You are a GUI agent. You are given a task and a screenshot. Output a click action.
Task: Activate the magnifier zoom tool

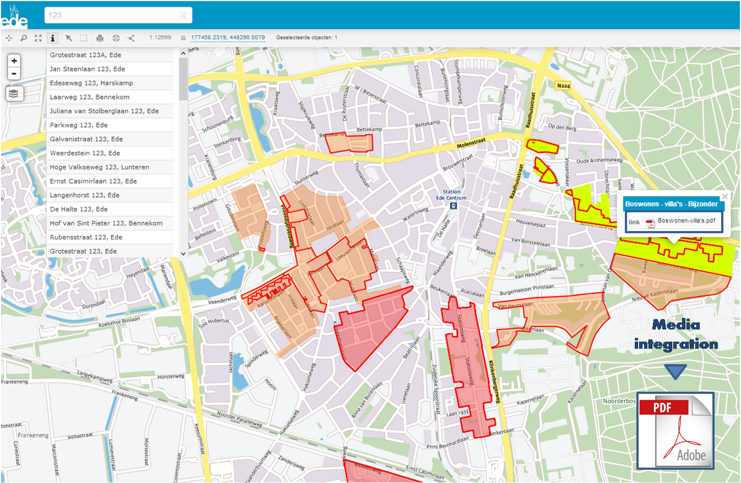tap(24, 38)
